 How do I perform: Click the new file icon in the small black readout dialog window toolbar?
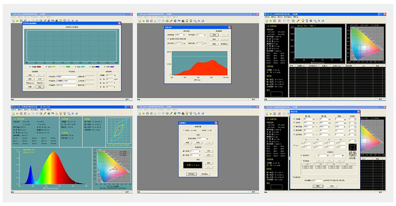click(x=140, y=114)
